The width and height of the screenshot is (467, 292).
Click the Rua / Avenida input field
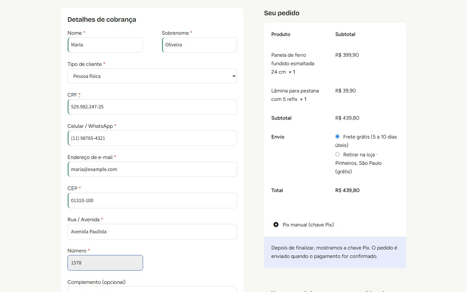(152, 232)
